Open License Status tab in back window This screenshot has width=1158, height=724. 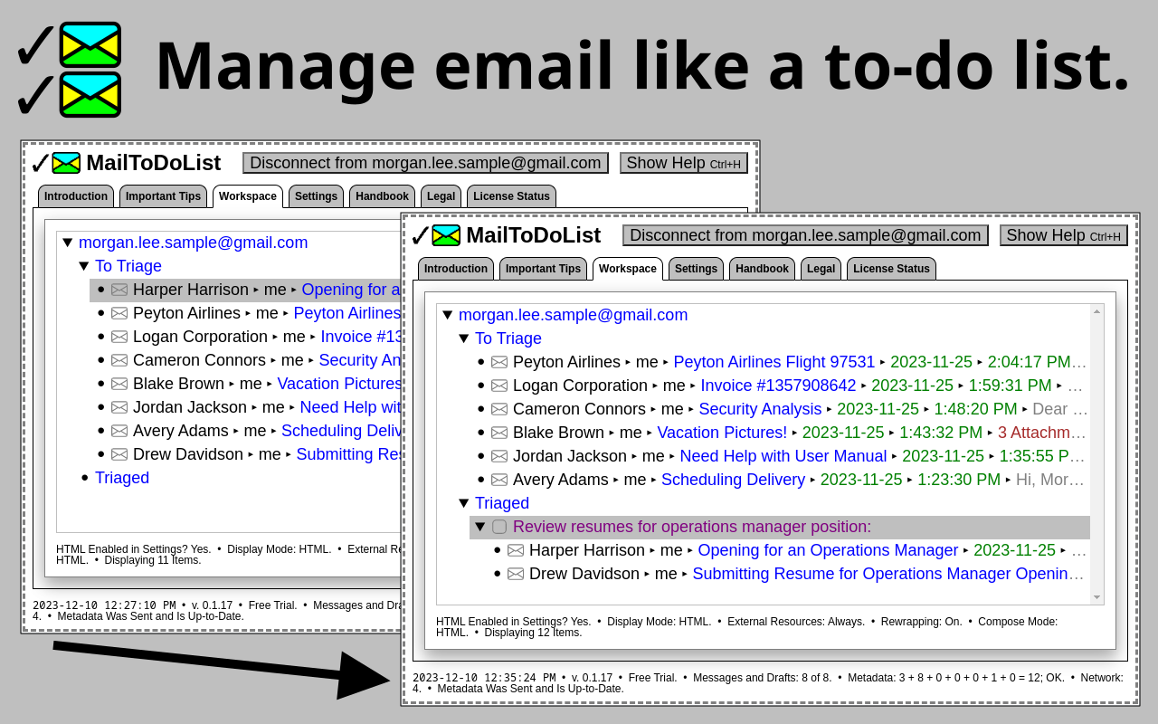(511, 196)
